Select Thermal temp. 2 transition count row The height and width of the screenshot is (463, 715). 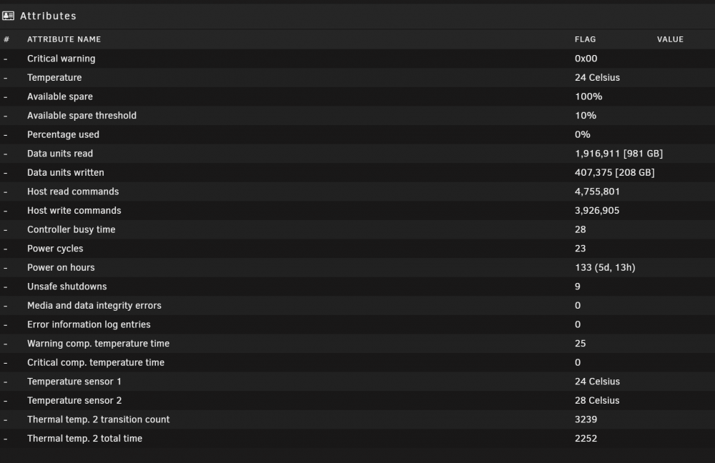pos(357,419)
